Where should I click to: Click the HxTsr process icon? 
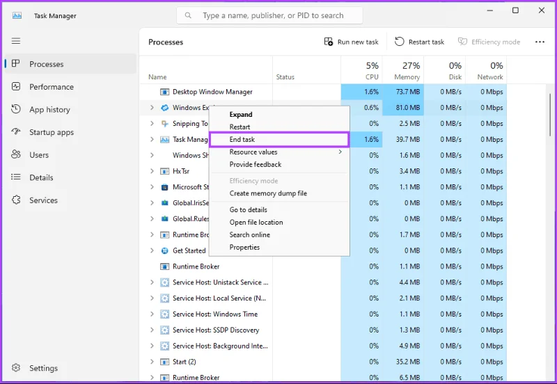pyautogui.click(x=164, y=171)
